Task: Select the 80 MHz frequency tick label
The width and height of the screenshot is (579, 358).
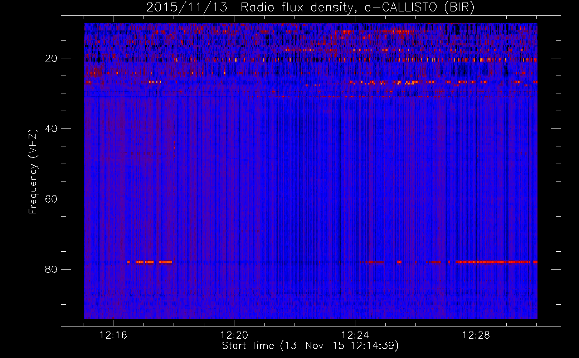Action: point(52,269)
